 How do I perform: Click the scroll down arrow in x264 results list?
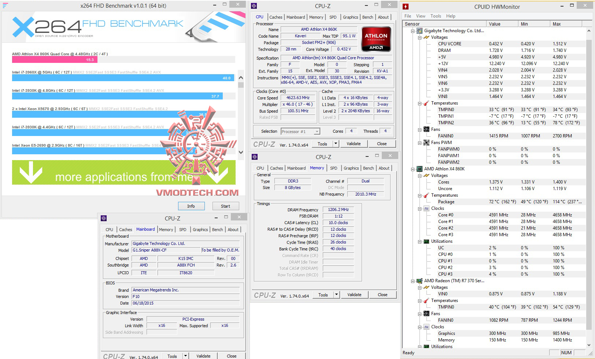tap(241, 152)
